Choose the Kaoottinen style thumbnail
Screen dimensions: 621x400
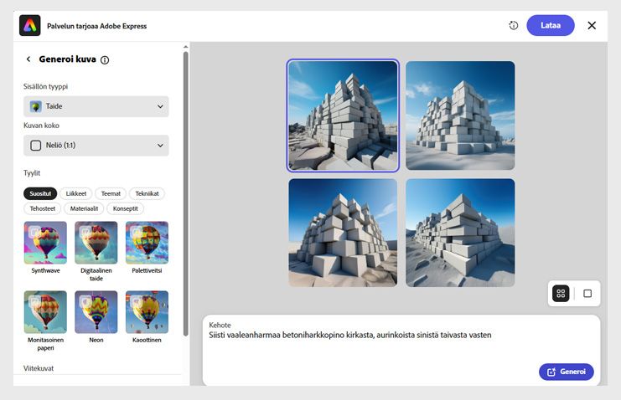coord(147,312)
